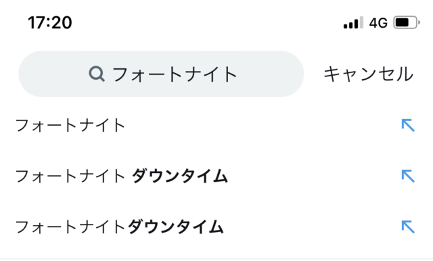Click bold ダウンタイム text in the bottom suggestion
The image size is (433, 261).
pos(176,227)
